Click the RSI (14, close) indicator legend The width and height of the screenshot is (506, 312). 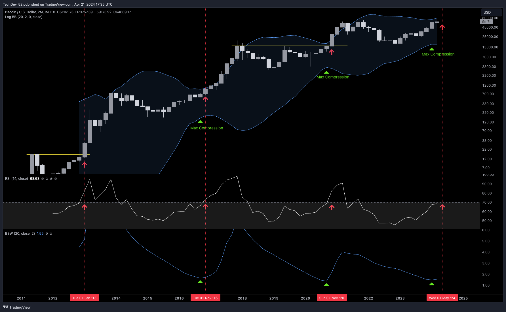[16, 179]
